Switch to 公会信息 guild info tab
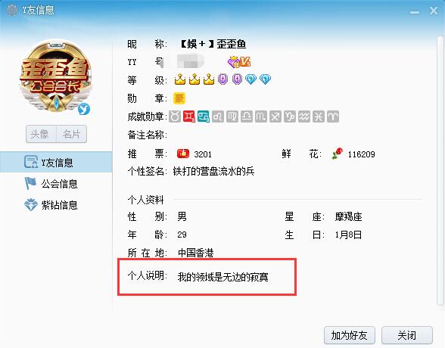Image resolution: width=445 pixels, height=348 pixels. point(56,184)
